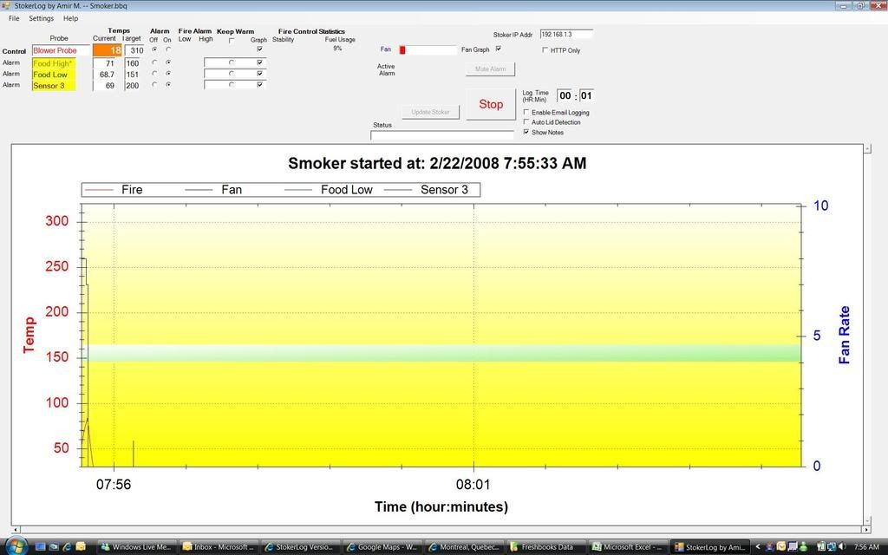Select keep warm radio for Sensor 3
Image resolution: width=888 pixels, height=555 pixels.
point(232,85)
